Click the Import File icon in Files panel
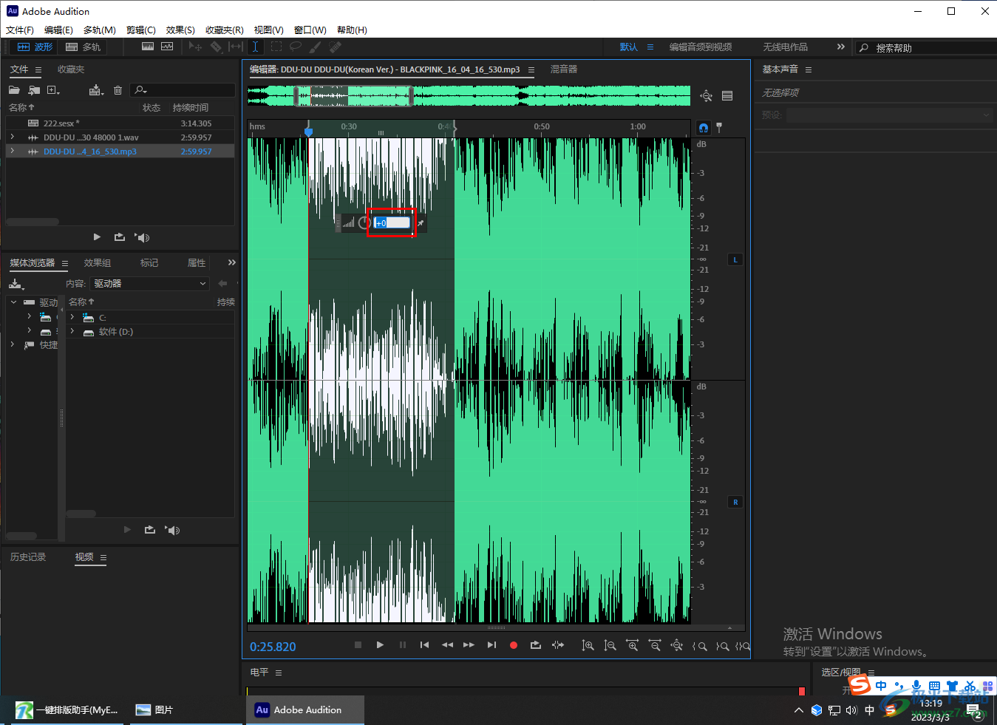 tap(34, 90)
